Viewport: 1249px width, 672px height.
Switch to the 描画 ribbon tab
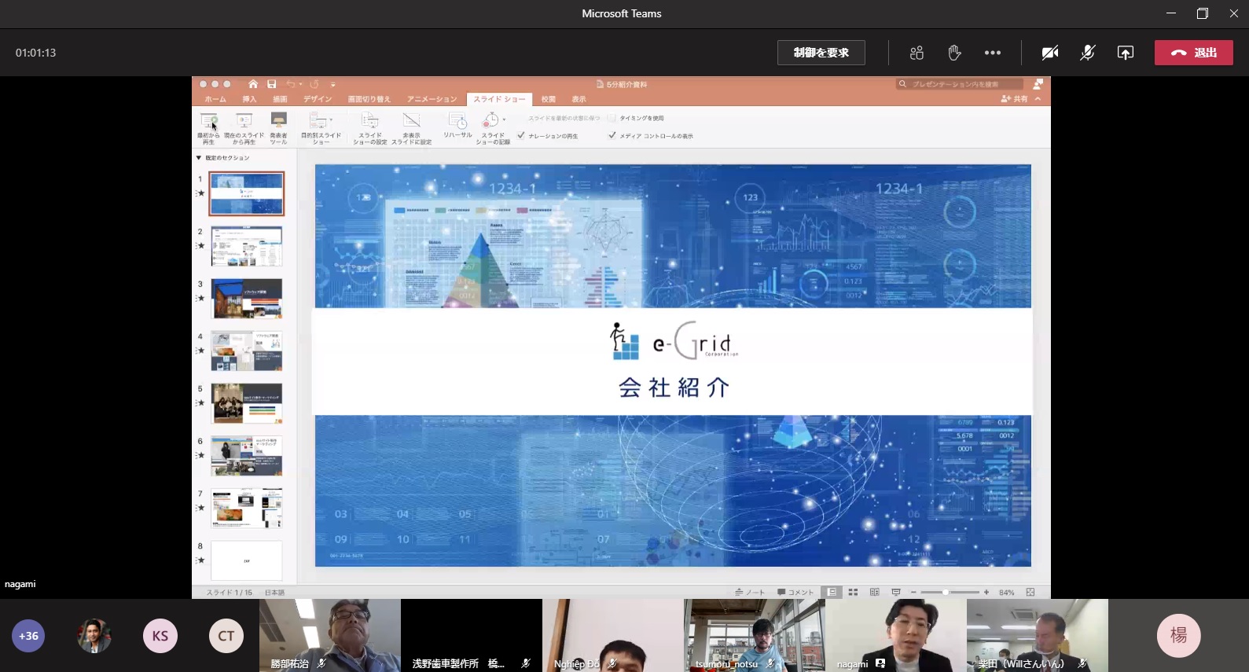(280, 99)
